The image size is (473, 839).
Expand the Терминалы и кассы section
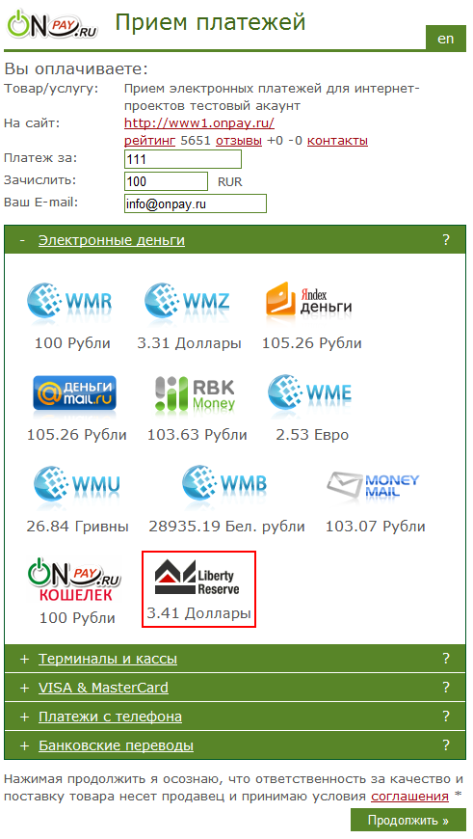click(108, 659)
